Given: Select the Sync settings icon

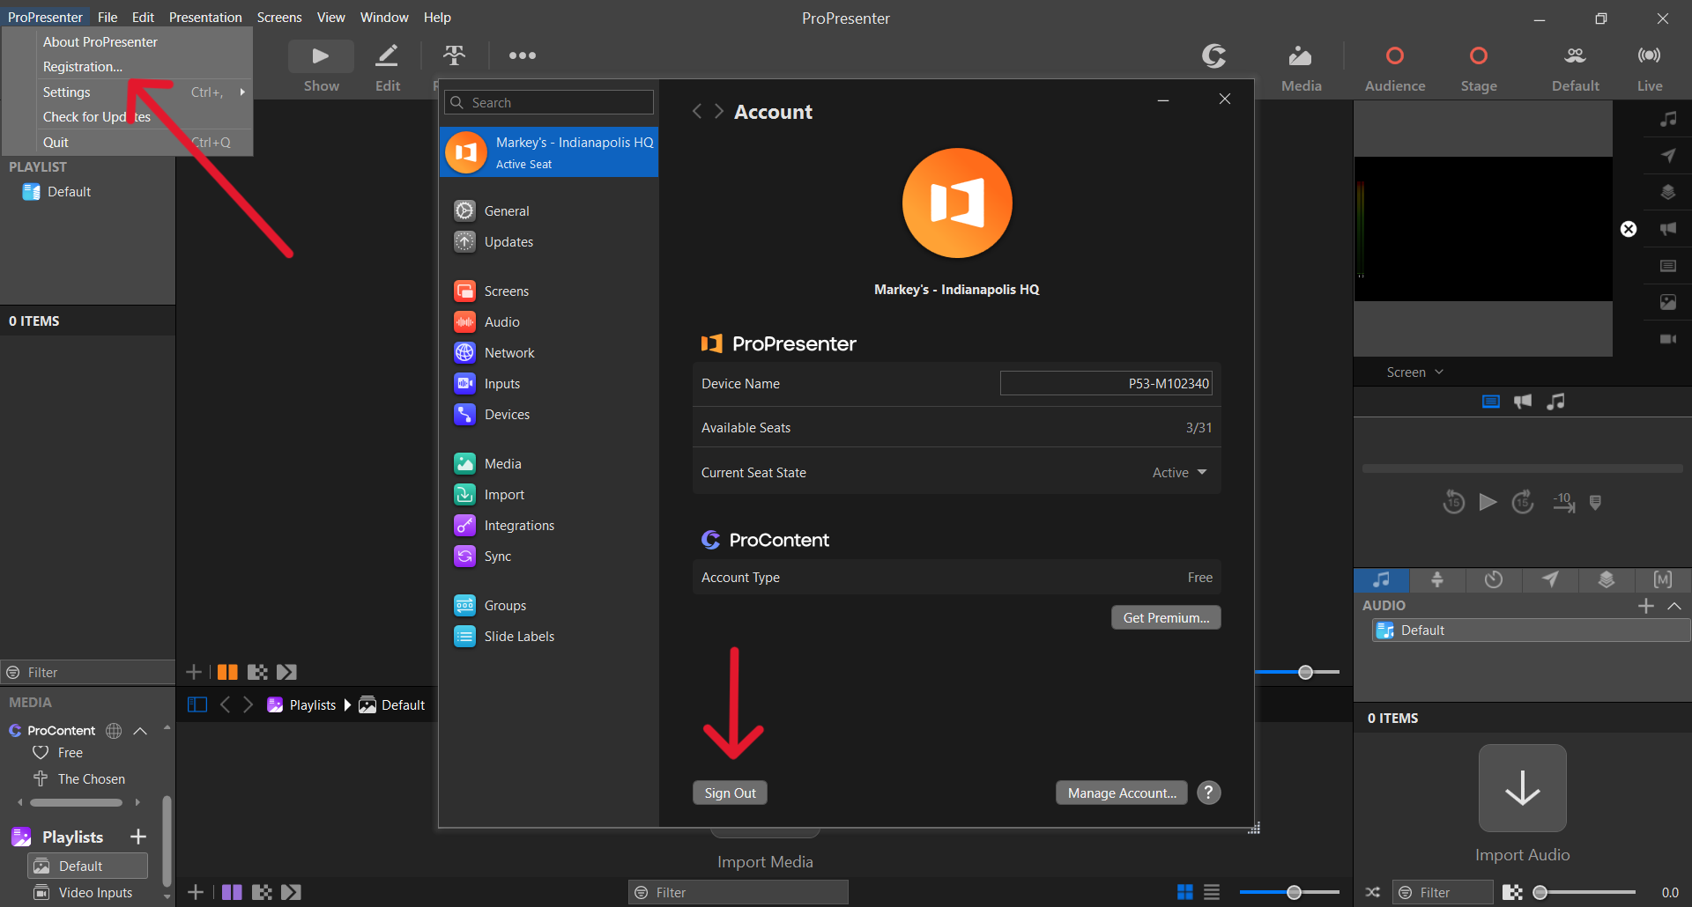Looking at the screenshot, I should tap(464, 557).
